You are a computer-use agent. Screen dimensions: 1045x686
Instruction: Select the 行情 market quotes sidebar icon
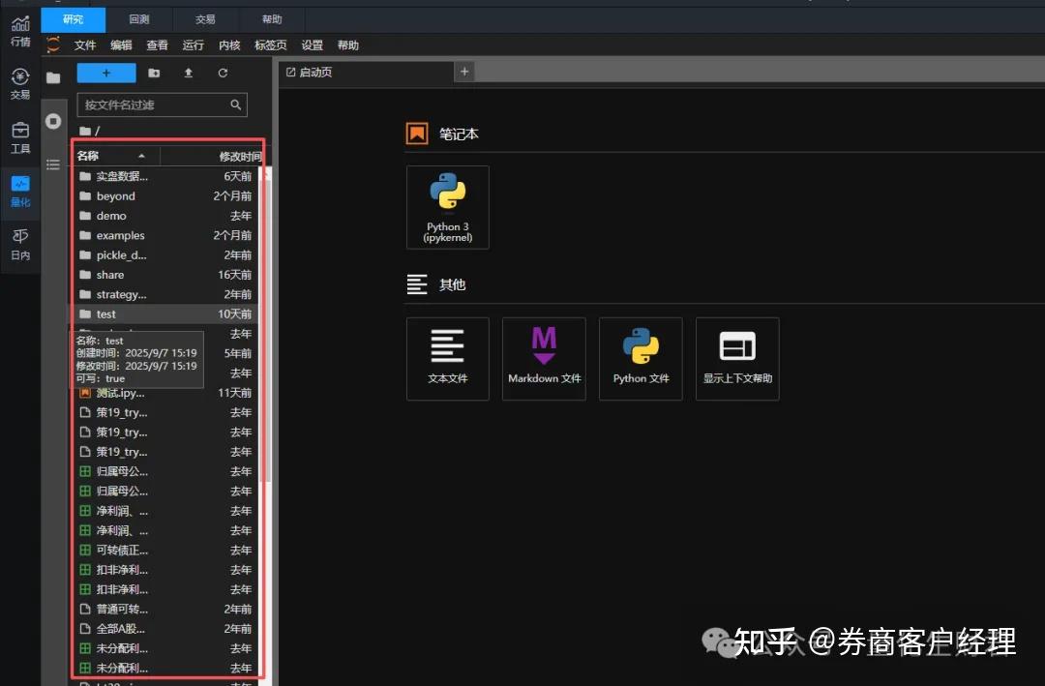[20, 33]
